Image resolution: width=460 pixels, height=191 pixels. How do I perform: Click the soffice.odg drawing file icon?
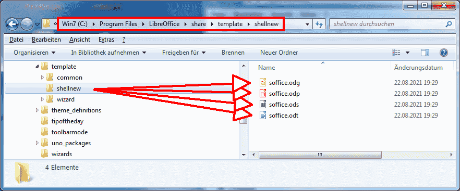pyautogui.click(x=263, y=82)
